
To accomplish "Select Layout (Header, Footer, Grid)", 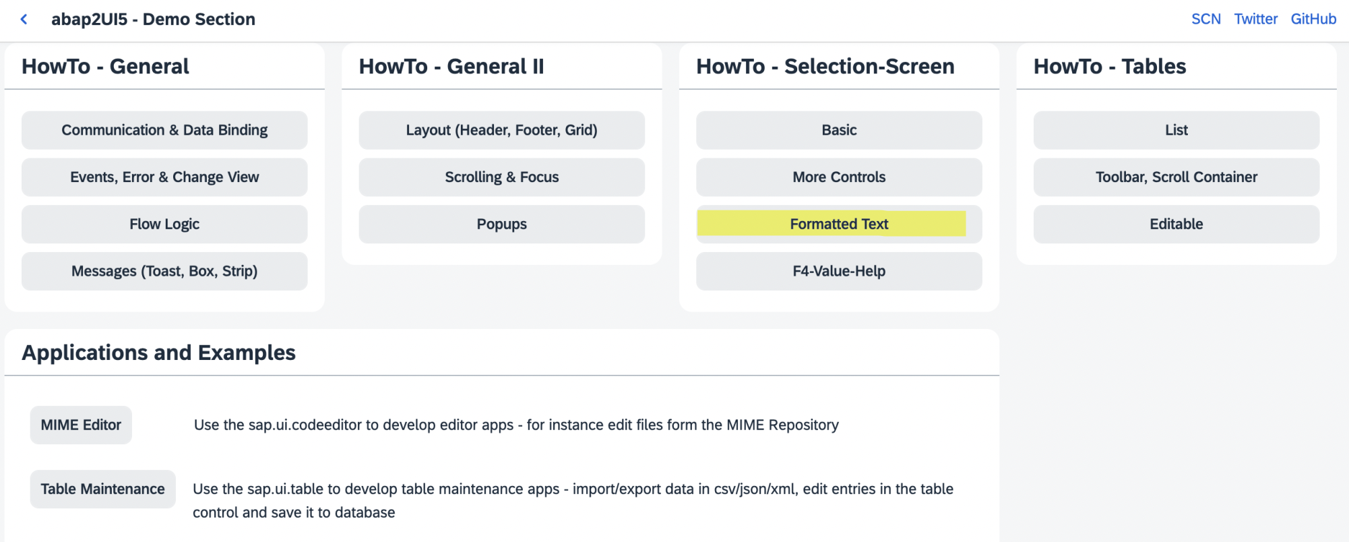I will click(501, 129).
